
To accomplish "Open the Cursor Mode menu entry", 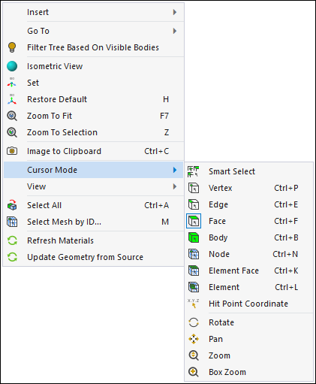I will click(94, 170).
